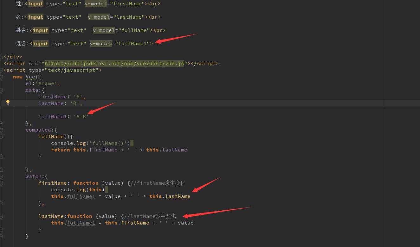
Task: Open the vue.js CDN URL in script src
Action: (114, 63)
